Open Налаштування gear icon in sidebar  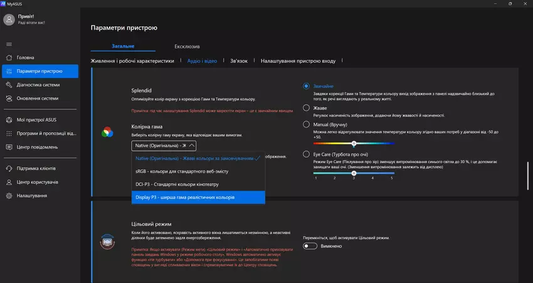(x=9, y=196)
